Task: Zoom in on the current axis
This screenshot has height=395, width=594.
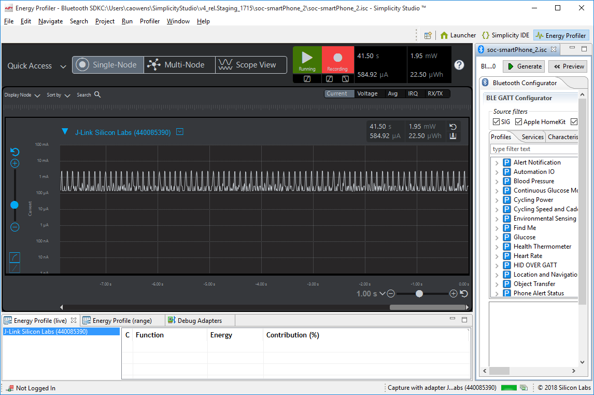Action: (15, 164)
